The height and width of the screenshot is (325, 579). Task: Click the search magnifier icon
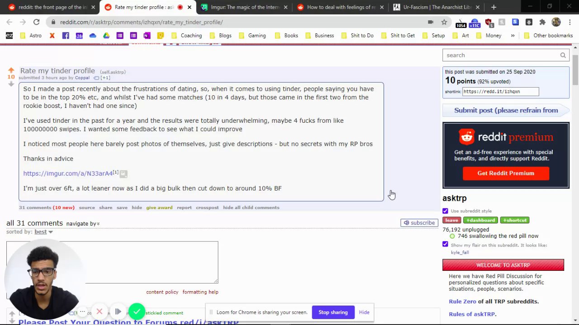563,55
